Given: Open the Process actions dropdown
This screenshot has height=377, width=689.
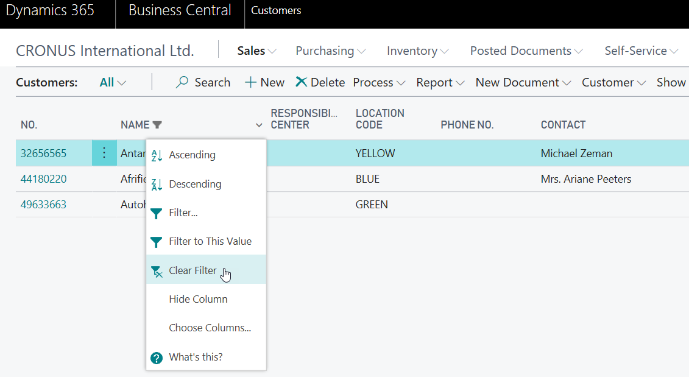Looking at the screenshot, I should [379, 82].
